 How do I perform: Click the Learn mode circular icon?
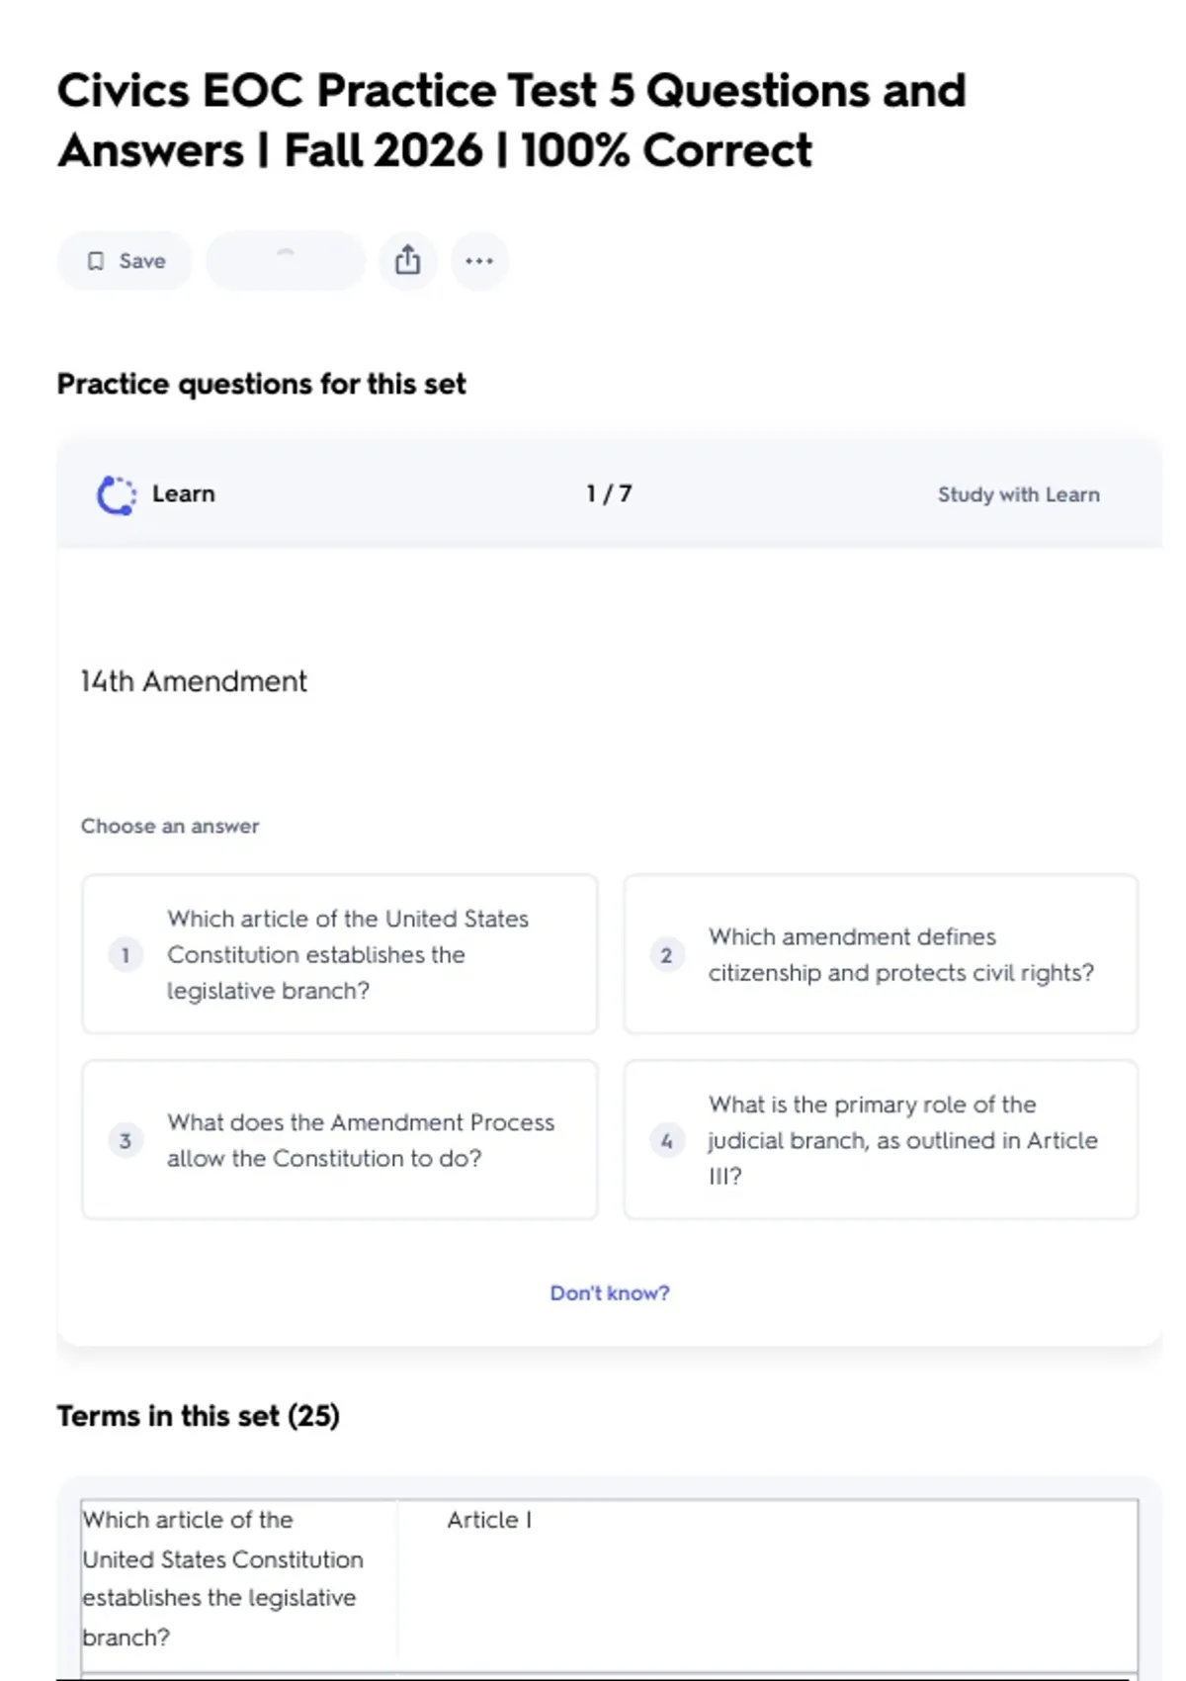[116, 494]
